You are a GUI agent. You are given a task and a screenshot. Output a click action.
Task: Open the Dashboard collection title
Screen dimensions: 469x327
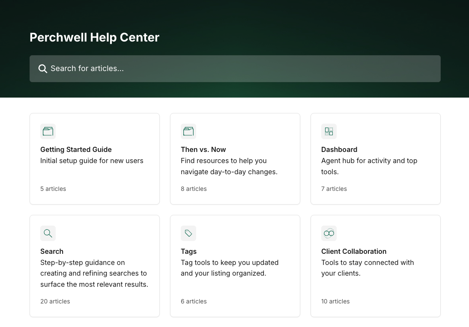tap(339, 149)
